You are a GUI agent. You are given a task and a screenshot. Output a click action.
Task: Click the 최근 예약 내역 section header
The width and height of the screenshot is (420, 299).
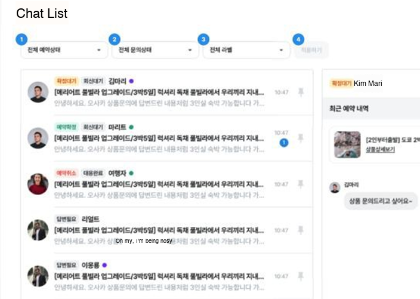click(x=349, y=109)
